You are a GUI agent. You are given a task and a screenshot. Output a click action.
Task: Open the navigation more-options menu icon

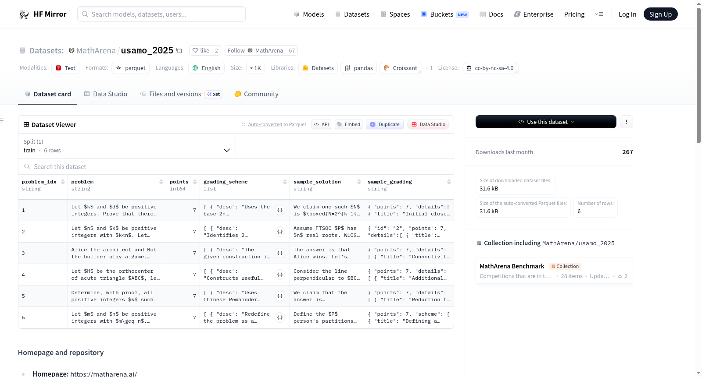[x=599, y=14]
